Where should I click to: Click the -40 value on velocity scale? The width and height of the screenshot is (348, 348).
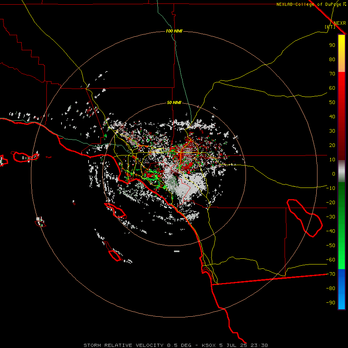click(x=331, y=231)
